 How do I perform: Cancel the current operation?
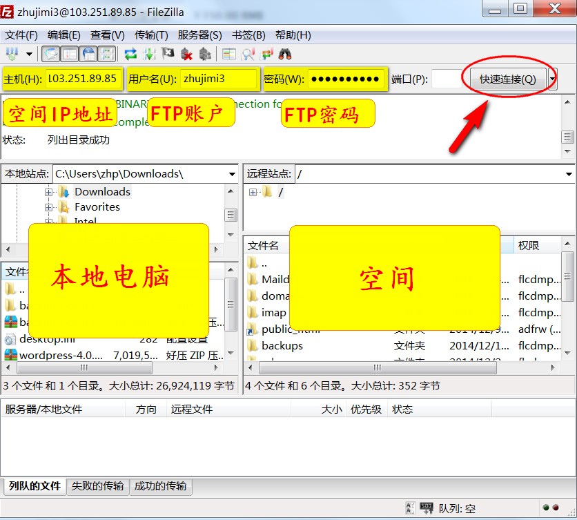click(x=168, y=54)
